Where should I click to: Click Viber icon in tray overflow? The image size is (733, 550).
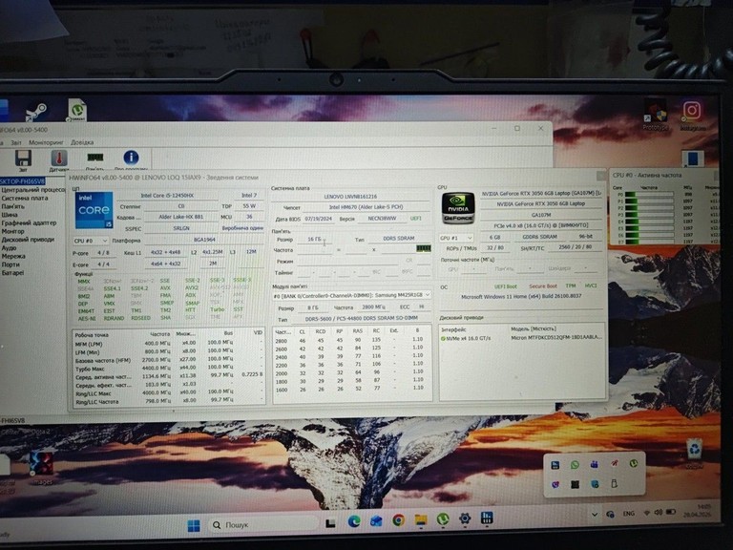coord(555,484)
